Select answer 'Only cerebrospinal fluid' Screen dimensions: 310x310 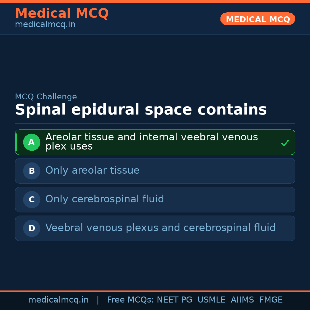click(x=105, y=199)
